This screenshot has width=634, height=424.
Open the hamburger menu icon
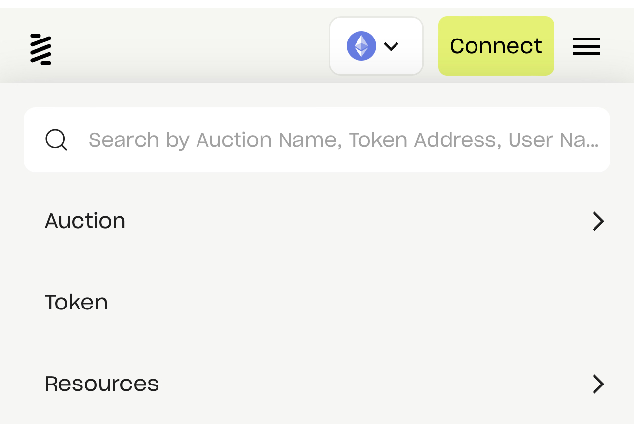click(x=586, y=46)
